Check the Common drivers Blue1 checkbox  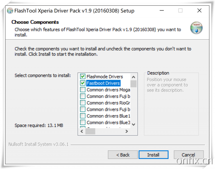tap(83, 116)
